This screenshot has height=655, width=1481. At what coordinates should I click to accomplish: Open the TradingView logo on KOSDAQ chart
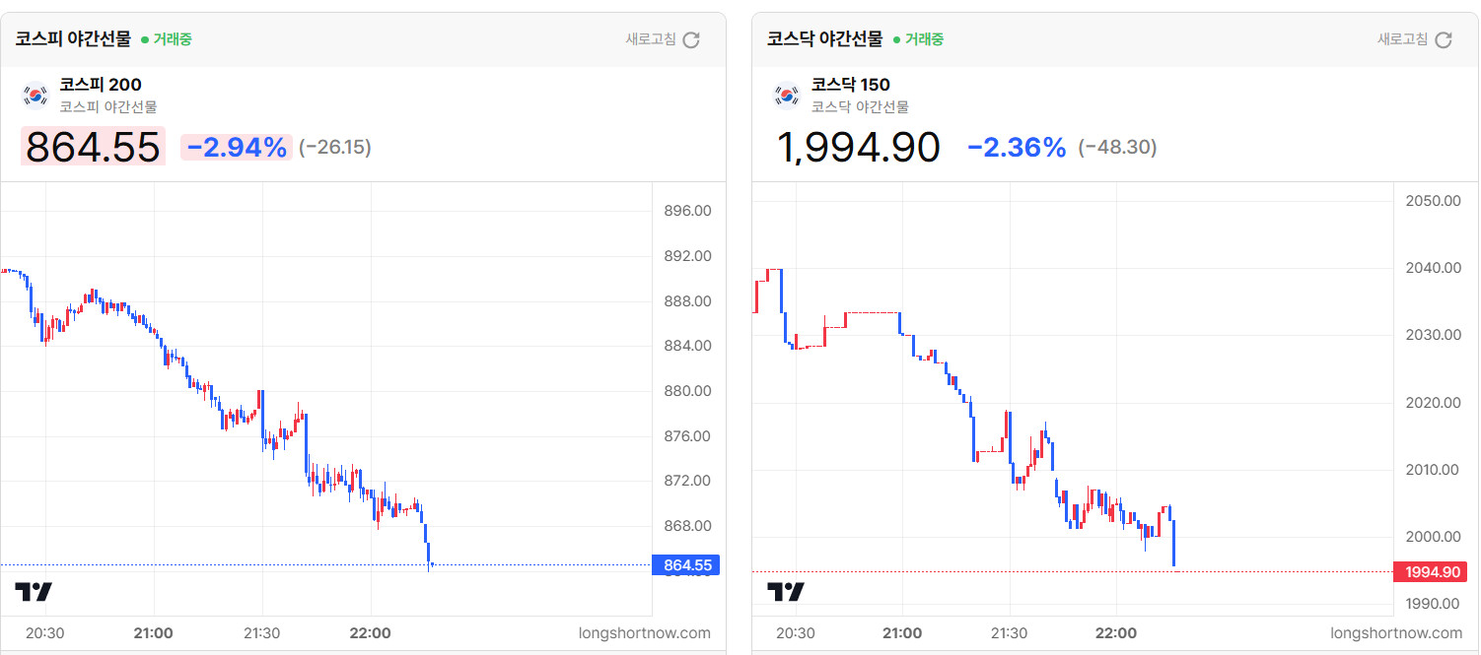tap(786, 592)
